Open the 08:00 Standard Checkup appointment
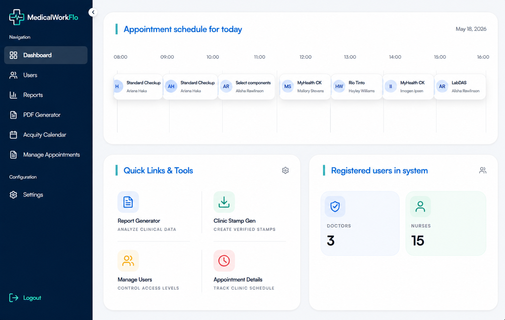The height and width of the screenshot is (320, 505). (138, 87)
